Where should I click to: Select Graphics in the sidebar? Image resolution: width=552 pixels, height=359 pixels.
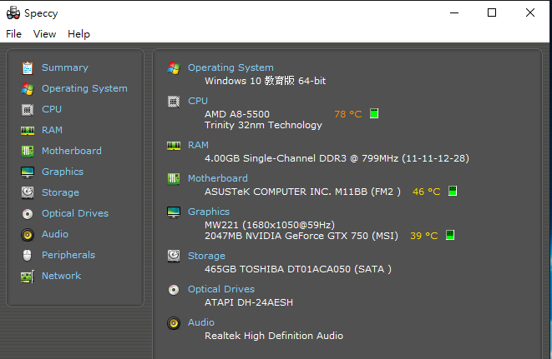click(63, 172)
